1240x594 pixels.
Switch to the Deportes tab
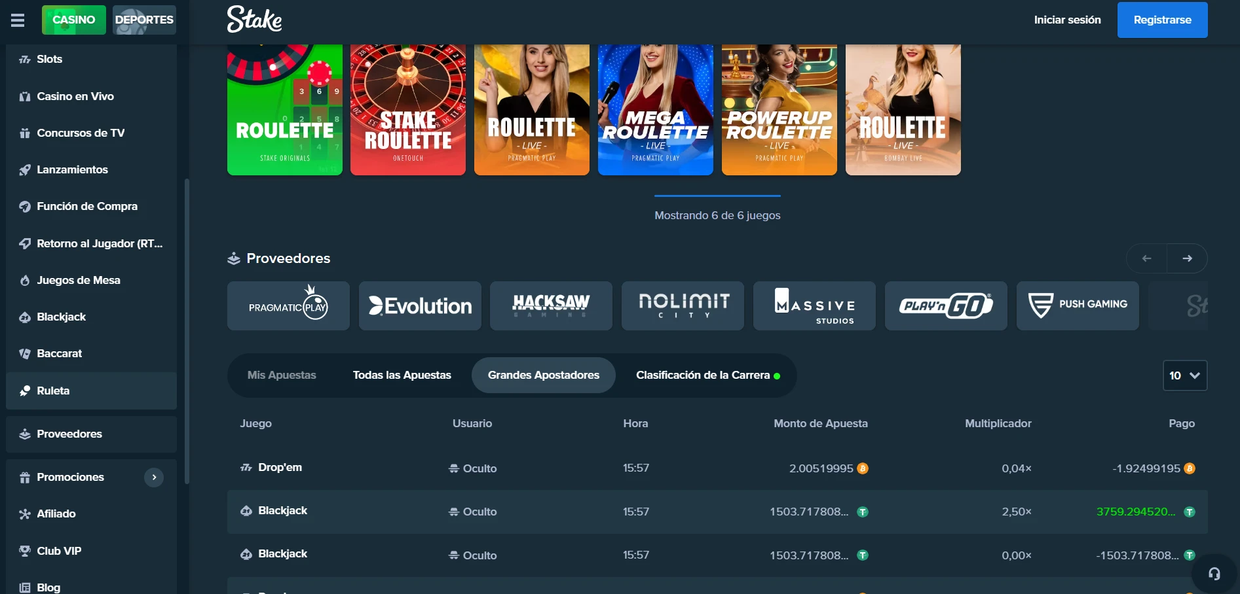144,20
